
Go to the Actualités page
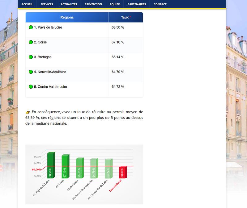69,4
